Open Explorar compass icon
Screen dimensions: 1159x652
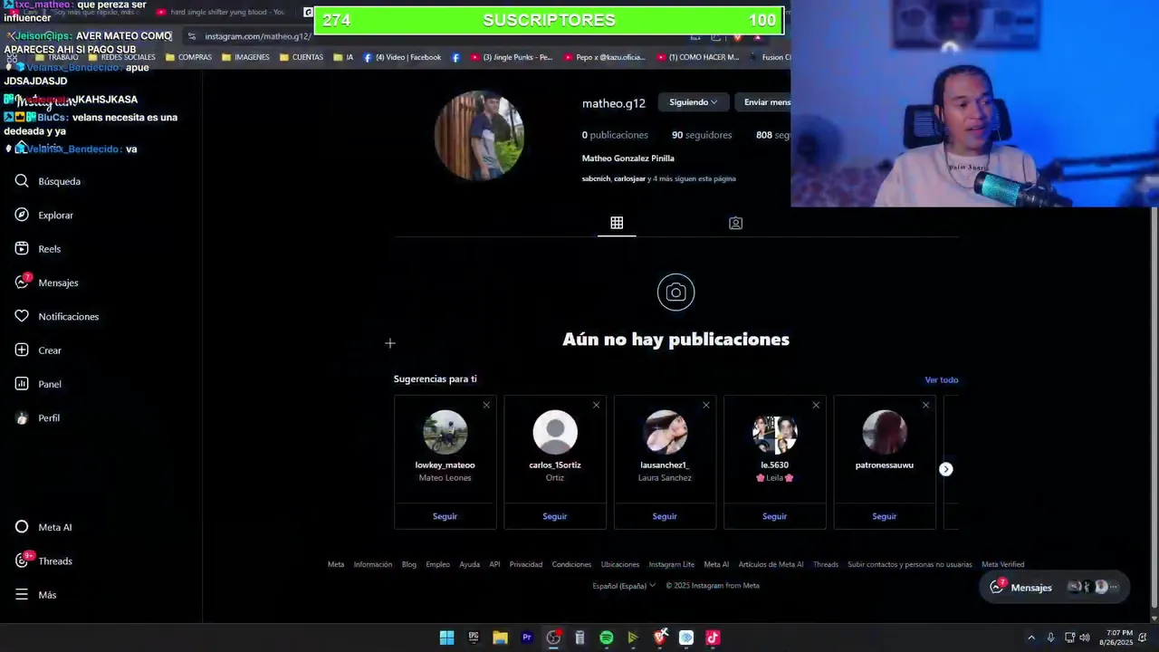pos(22,215)
